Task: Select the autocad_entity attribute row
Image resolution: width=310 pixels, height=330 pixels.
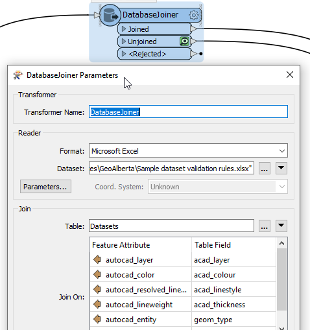Action: pos(141,320)
